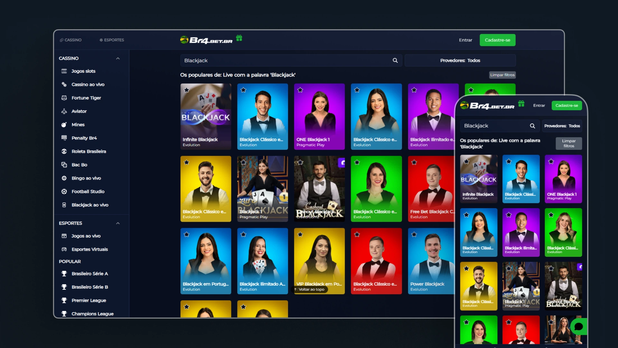
Task: Toggle favorite star on Power Blackjack card
Action: [414, 234]
